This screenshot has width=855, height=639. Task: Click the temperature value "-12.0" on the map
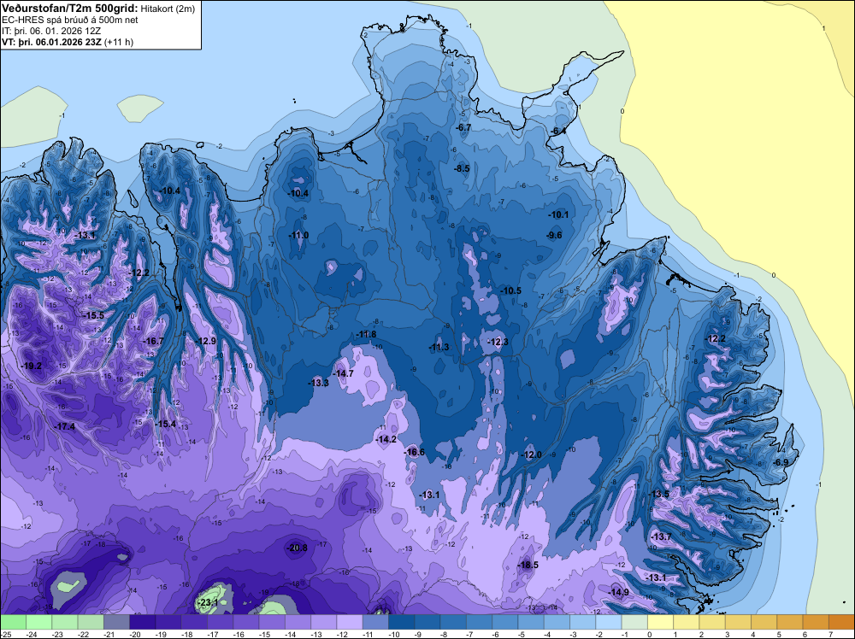pos(531,454)
